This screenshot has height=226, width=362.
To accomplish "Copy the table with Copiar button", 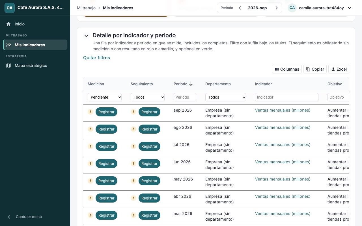I will (315, 69).
